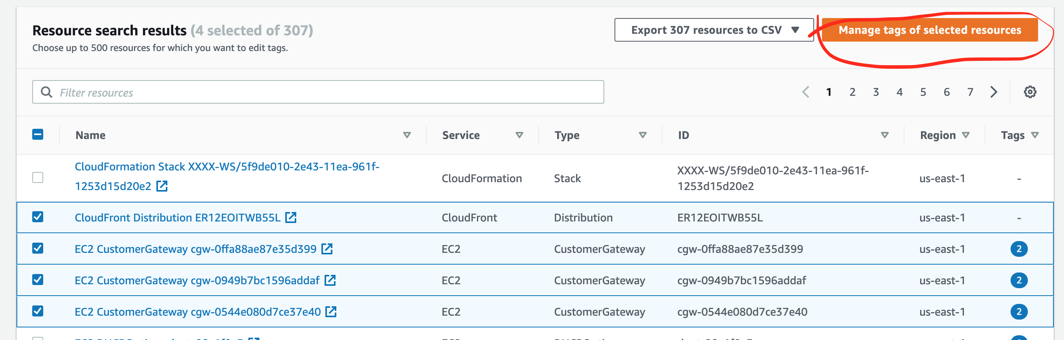Select page 1 in pagination
The width and height of the screenshot is (1064, 340).
coord(829,92)
